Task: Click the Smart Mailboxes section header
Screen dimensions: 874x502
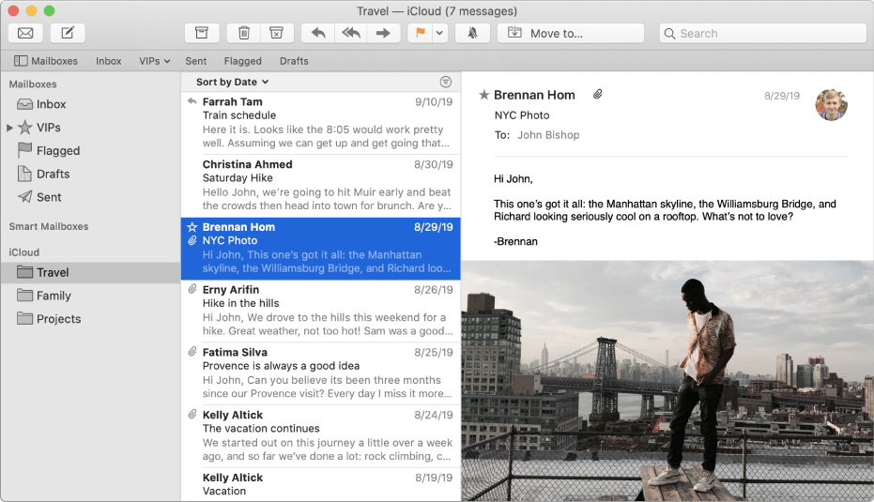Action: 49,226
